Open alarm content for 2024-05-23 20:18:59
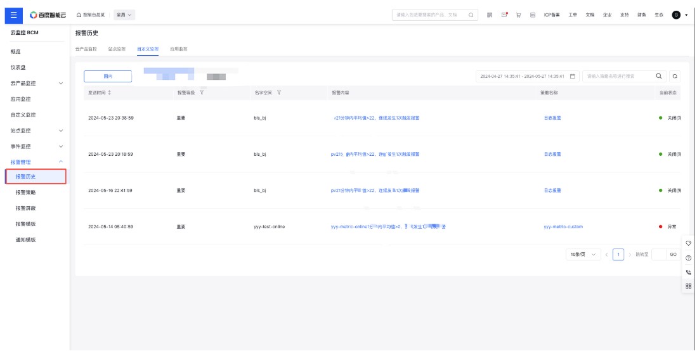 click(375, 154)
